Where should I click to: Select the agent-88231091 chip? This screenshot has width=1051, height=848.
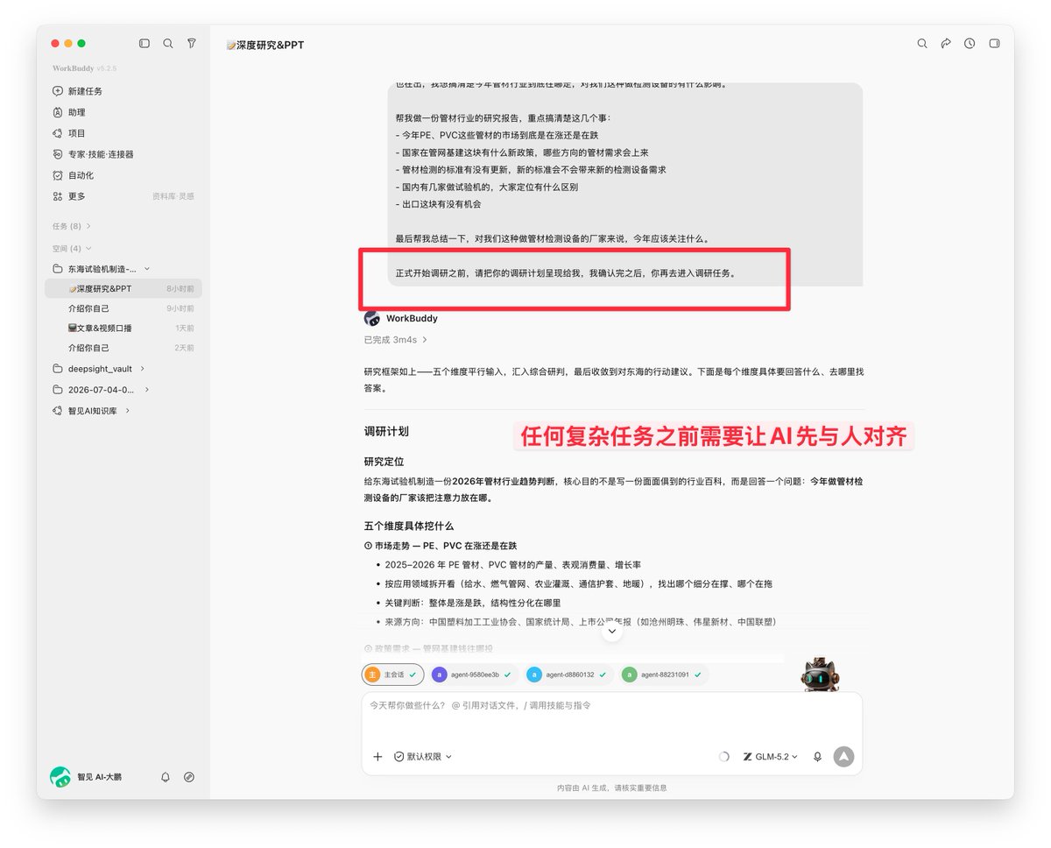pyautogui.click(x=664, y=675)
